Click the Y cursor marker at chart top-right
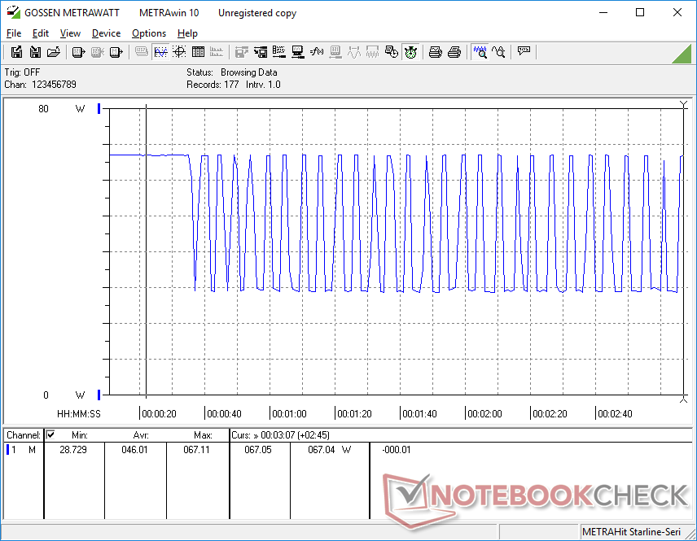 (684, 105)
